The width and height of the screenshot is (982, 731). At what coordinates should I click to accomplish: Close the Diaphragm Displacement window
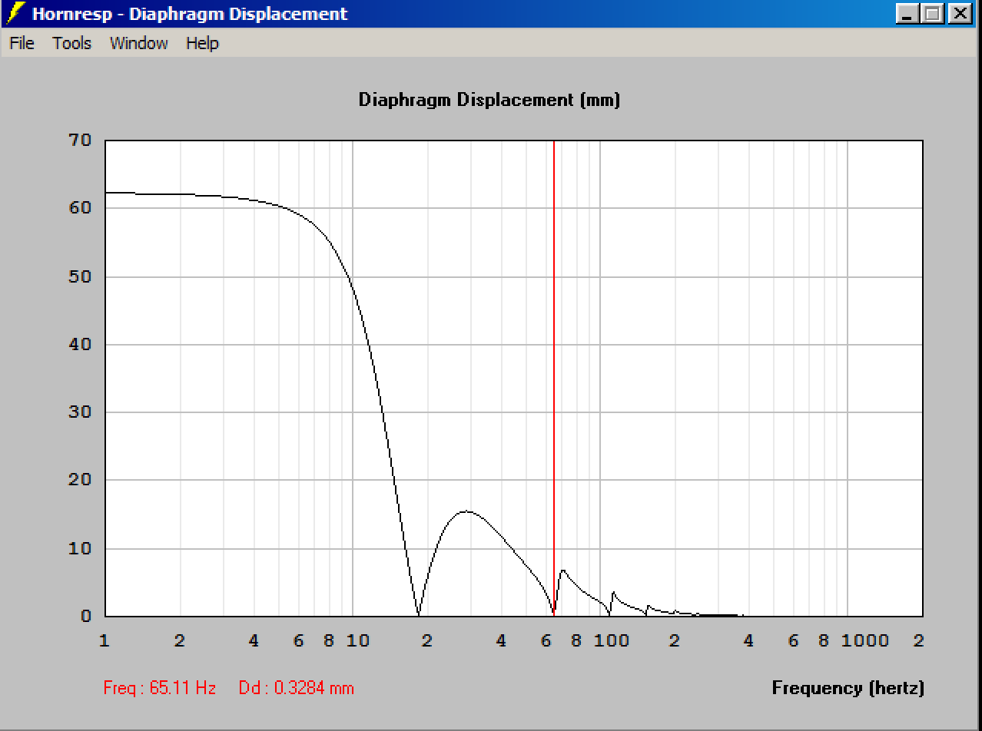tap(960, 14)
